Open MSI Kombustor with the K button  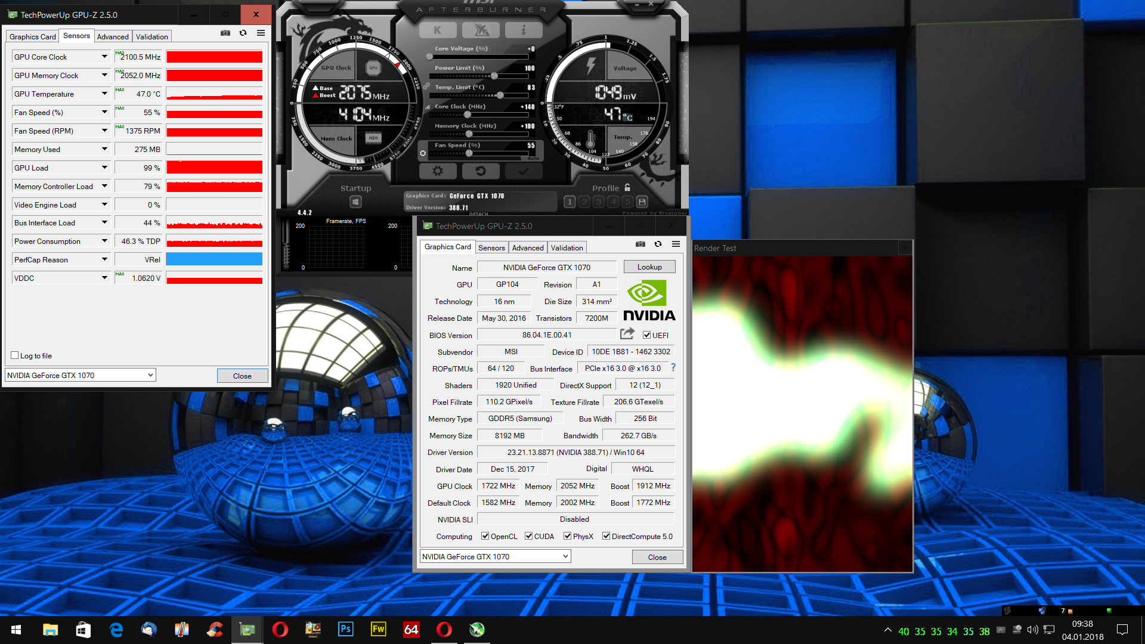click(438, 30)
